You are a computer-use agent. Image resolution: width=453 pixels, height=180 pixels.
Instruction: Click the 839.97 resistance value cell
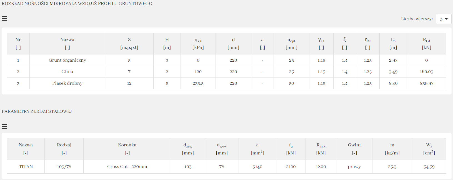point(426,83)
